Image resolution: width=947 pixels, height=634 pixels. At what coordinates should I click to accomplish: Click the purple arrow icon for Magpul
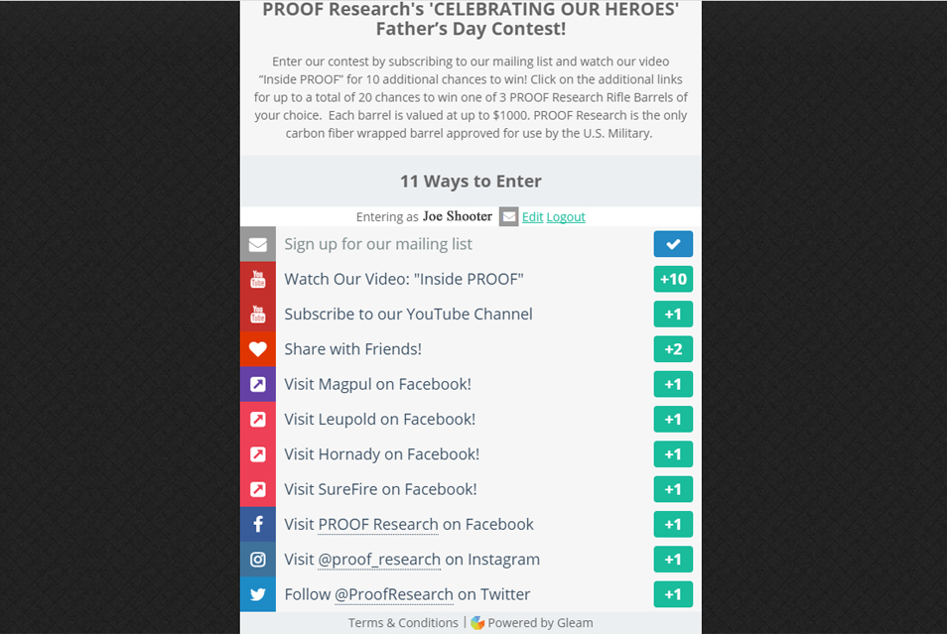click(258, 384)
